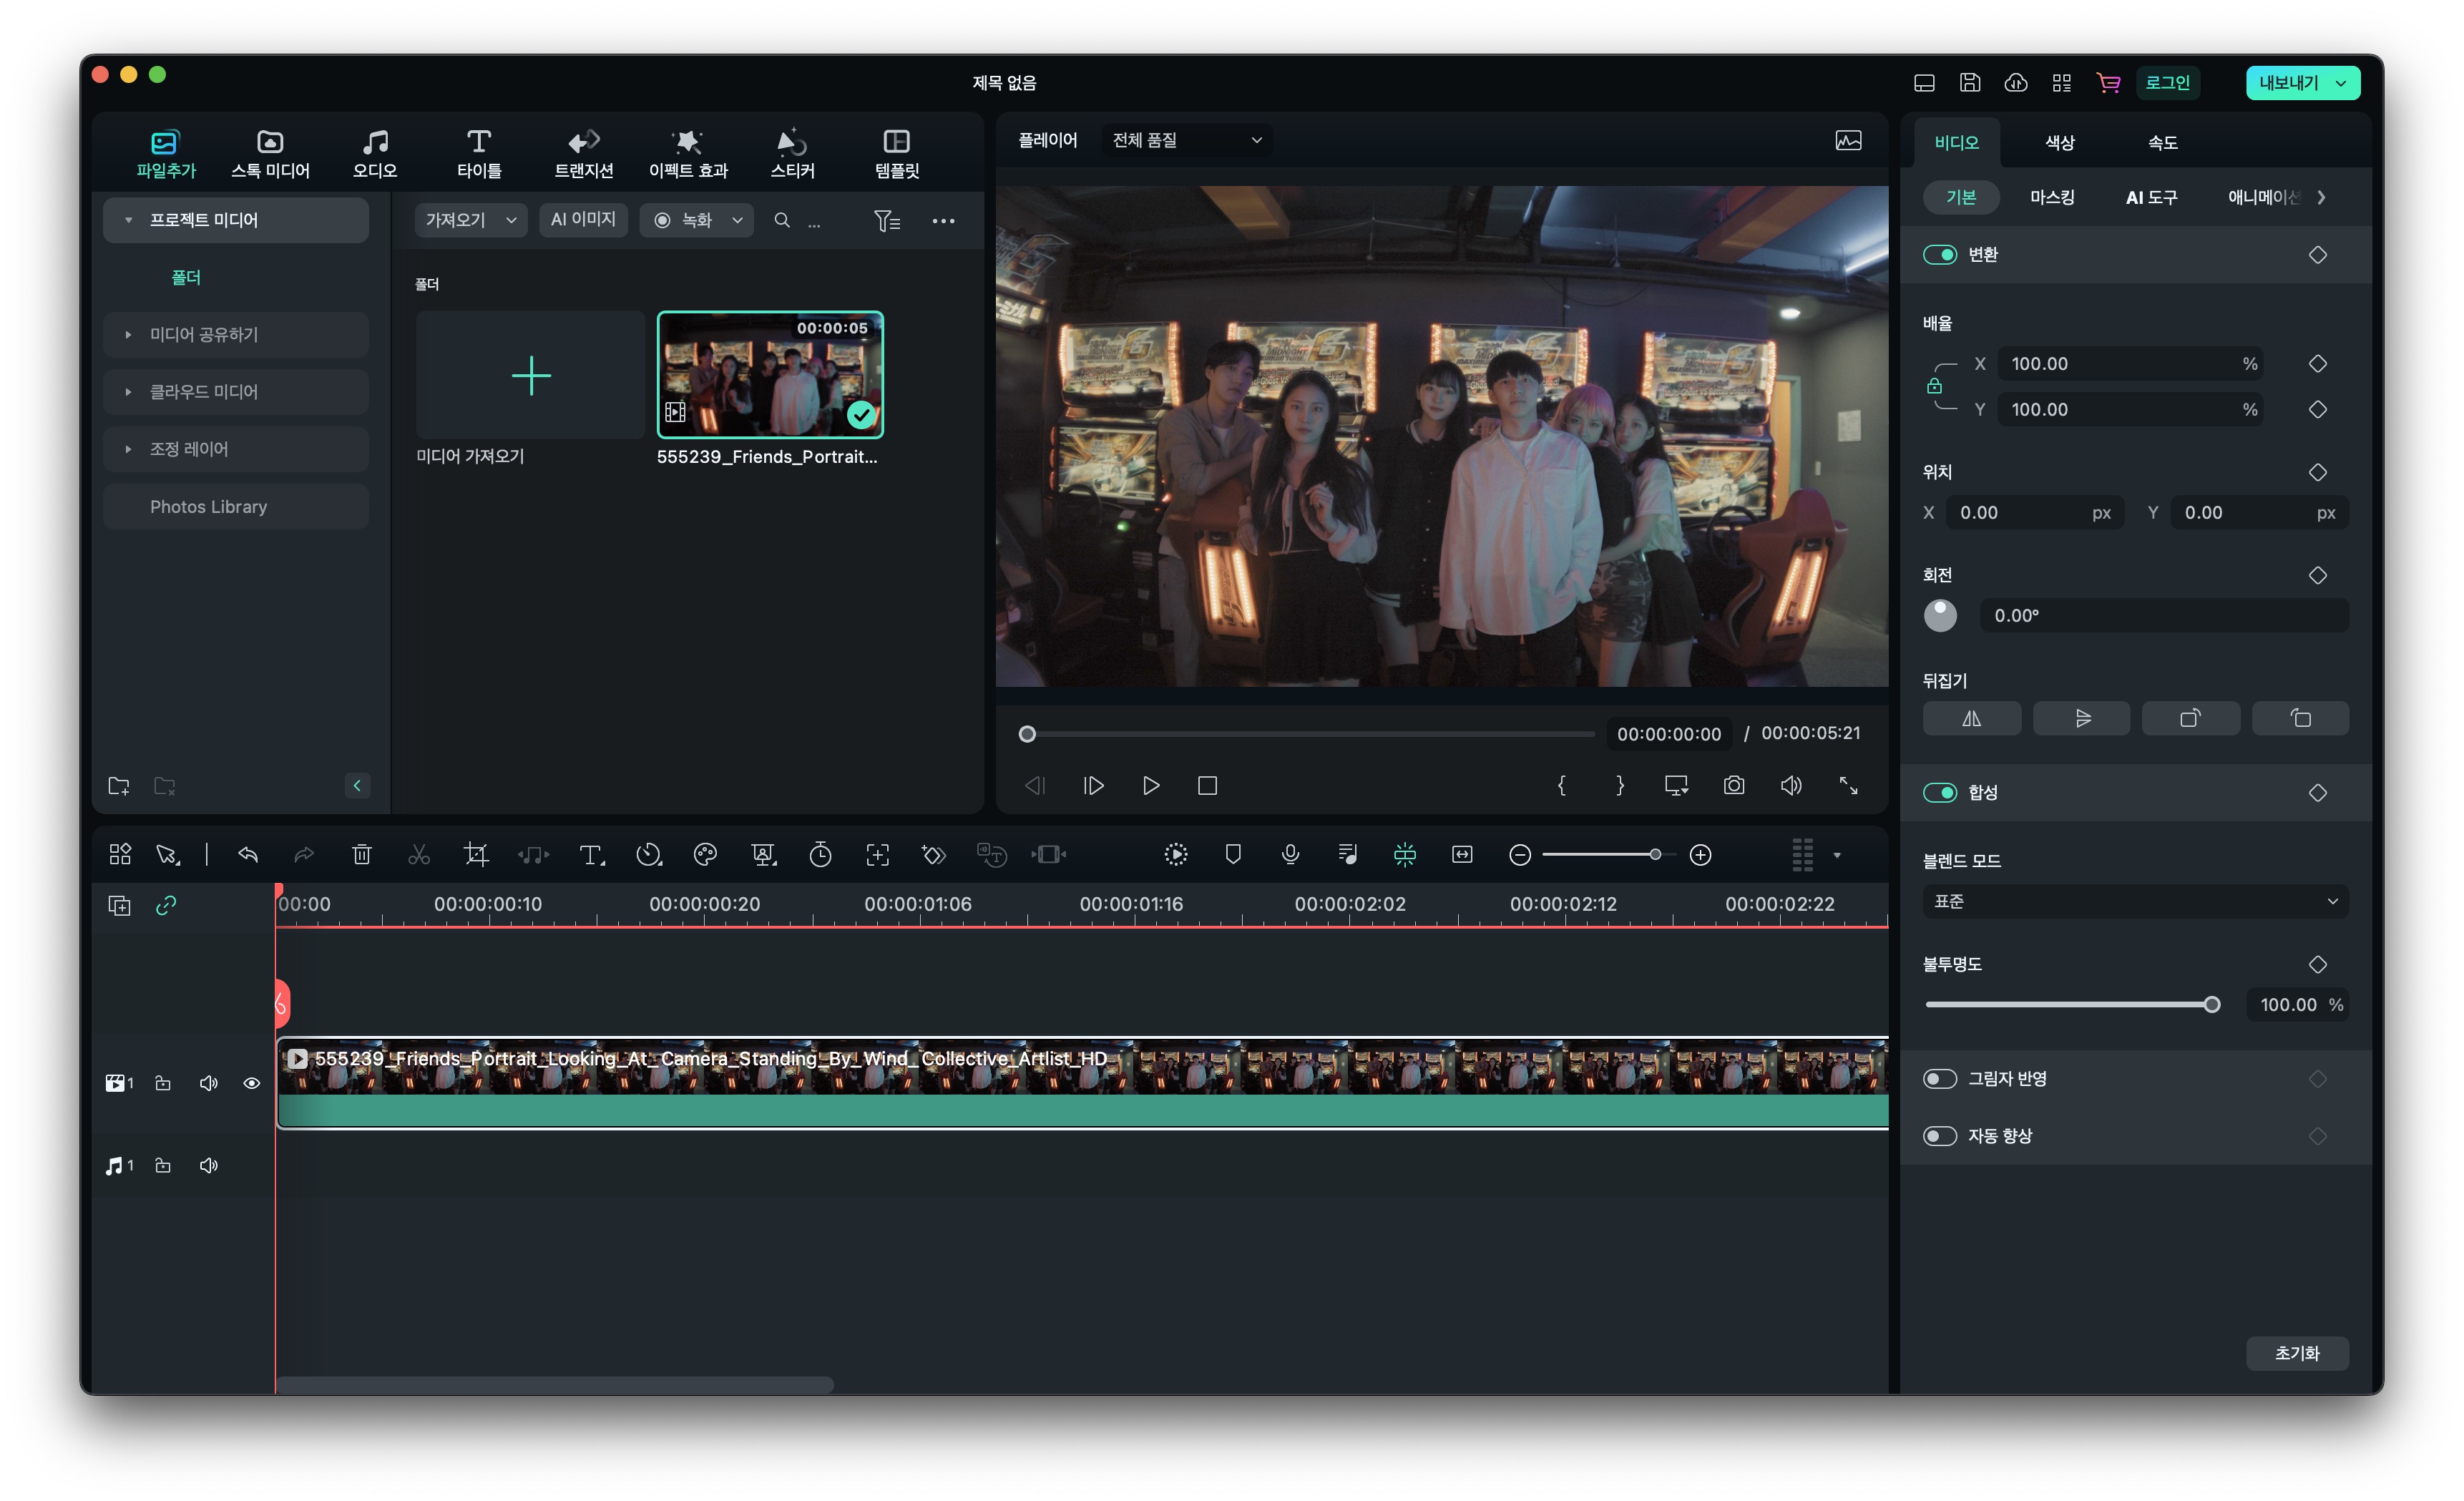The width and height of the screenshot is (2464, 1501).
Task: Click the flip horizontal icon under 뒤집기
Action: pos(1971,718)
